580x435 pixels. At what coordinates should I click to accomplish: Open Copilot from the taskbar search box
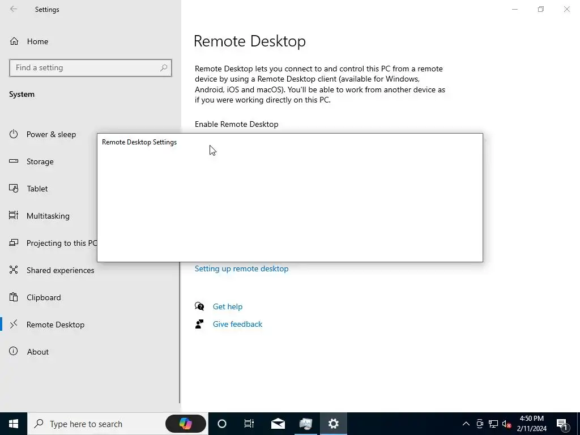pos(186,424)
